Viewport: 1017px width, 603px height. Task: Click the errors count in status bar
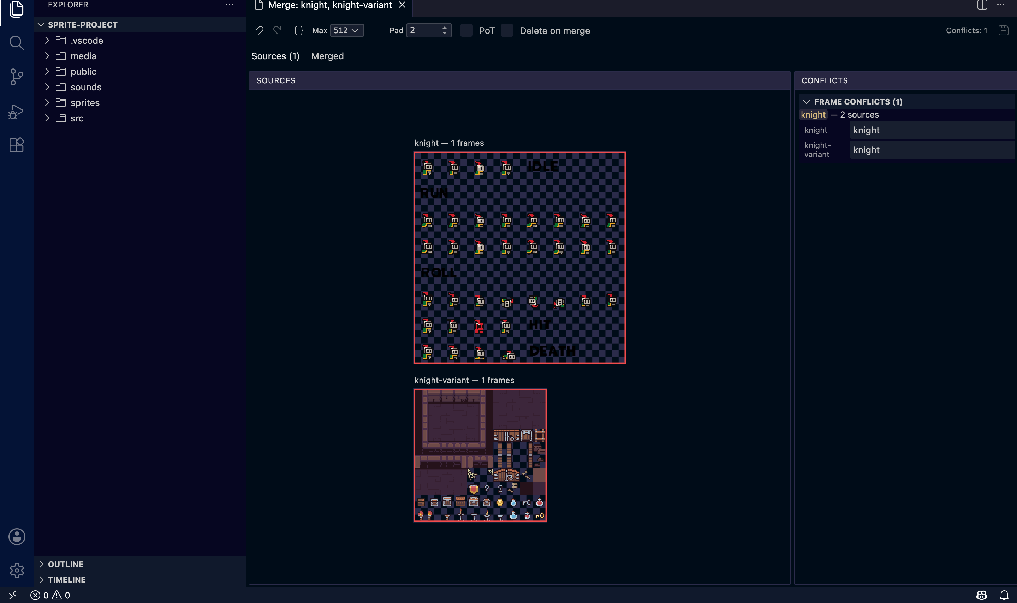[40, 595]
